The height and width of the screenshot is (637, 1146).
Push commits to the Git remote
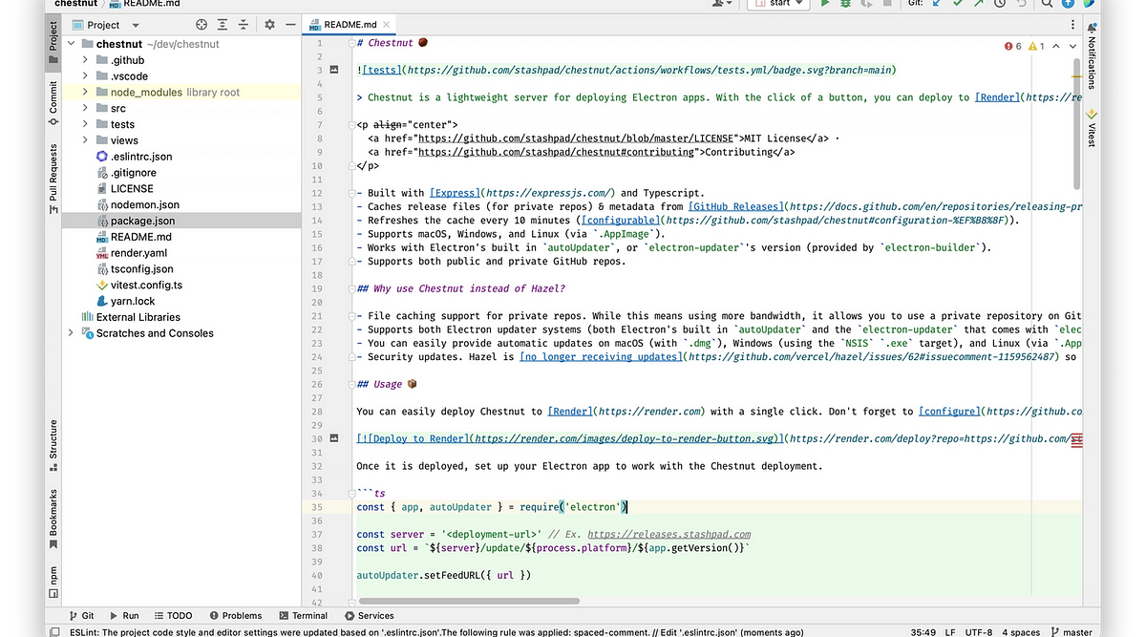pyautogui.click(x=979, y=4)
